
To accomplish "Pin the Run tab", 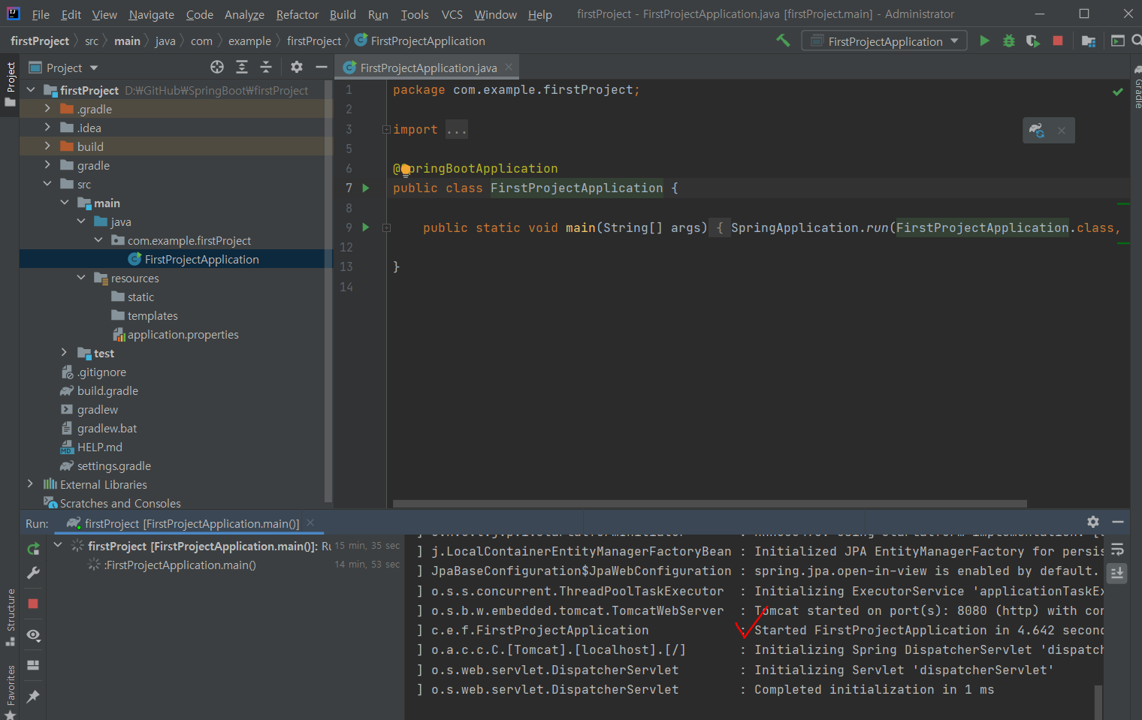I will point(33,697).
